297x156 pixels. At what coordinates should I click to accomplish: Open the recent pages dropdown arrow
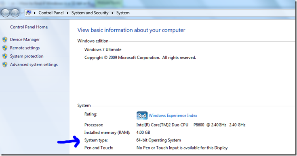coord(22,13)
